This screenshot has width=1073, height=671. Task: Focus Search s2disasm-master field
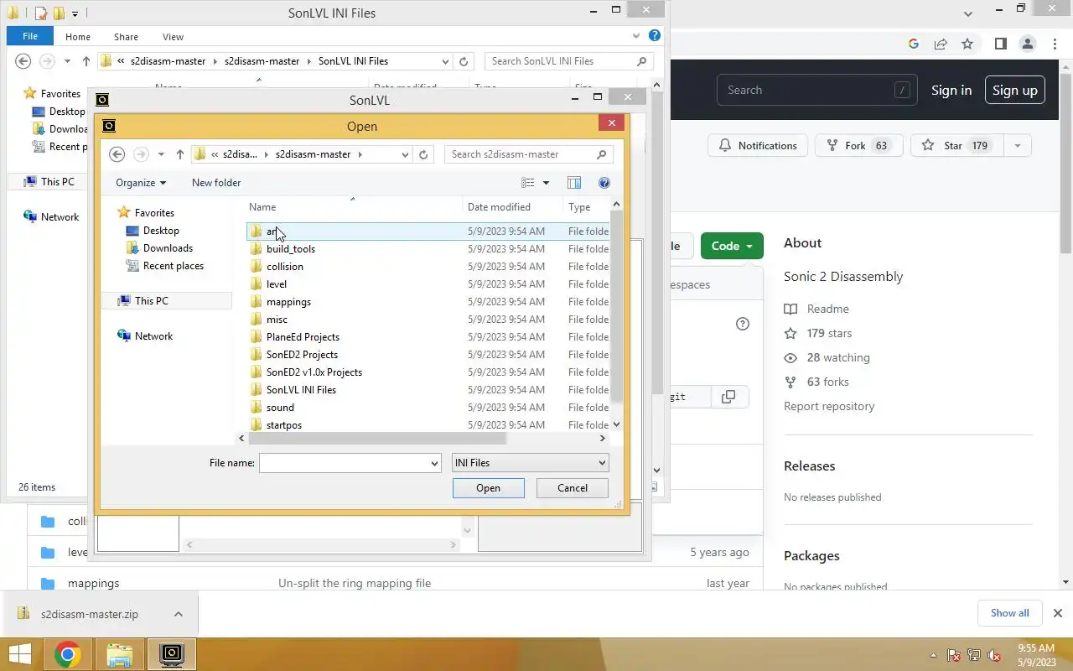click(520, 154)
